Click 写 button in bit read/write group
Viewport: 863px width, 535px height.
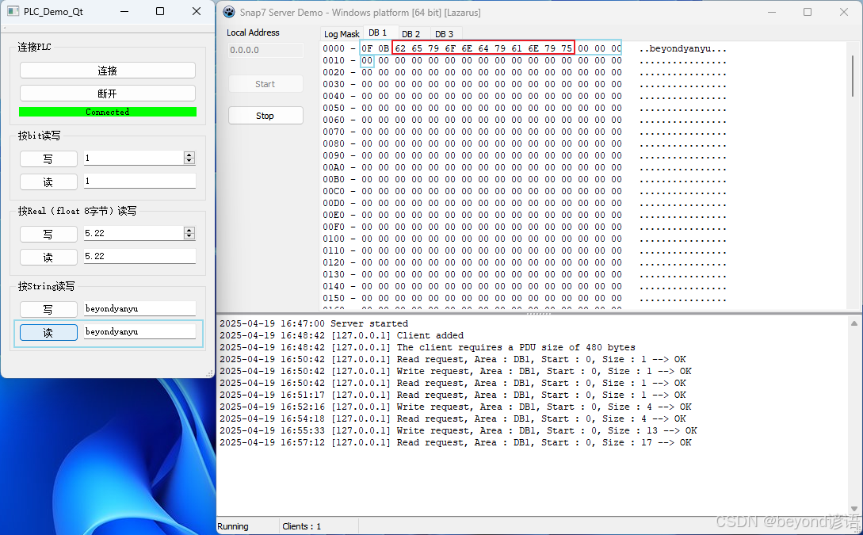48,159
